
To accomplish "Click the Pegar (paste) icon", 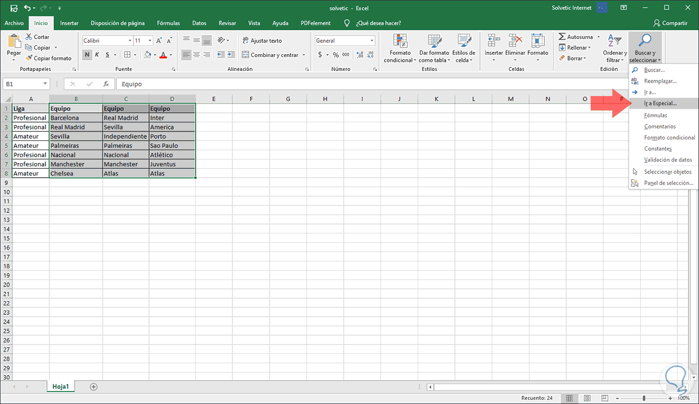I will (x=13, y=41).
